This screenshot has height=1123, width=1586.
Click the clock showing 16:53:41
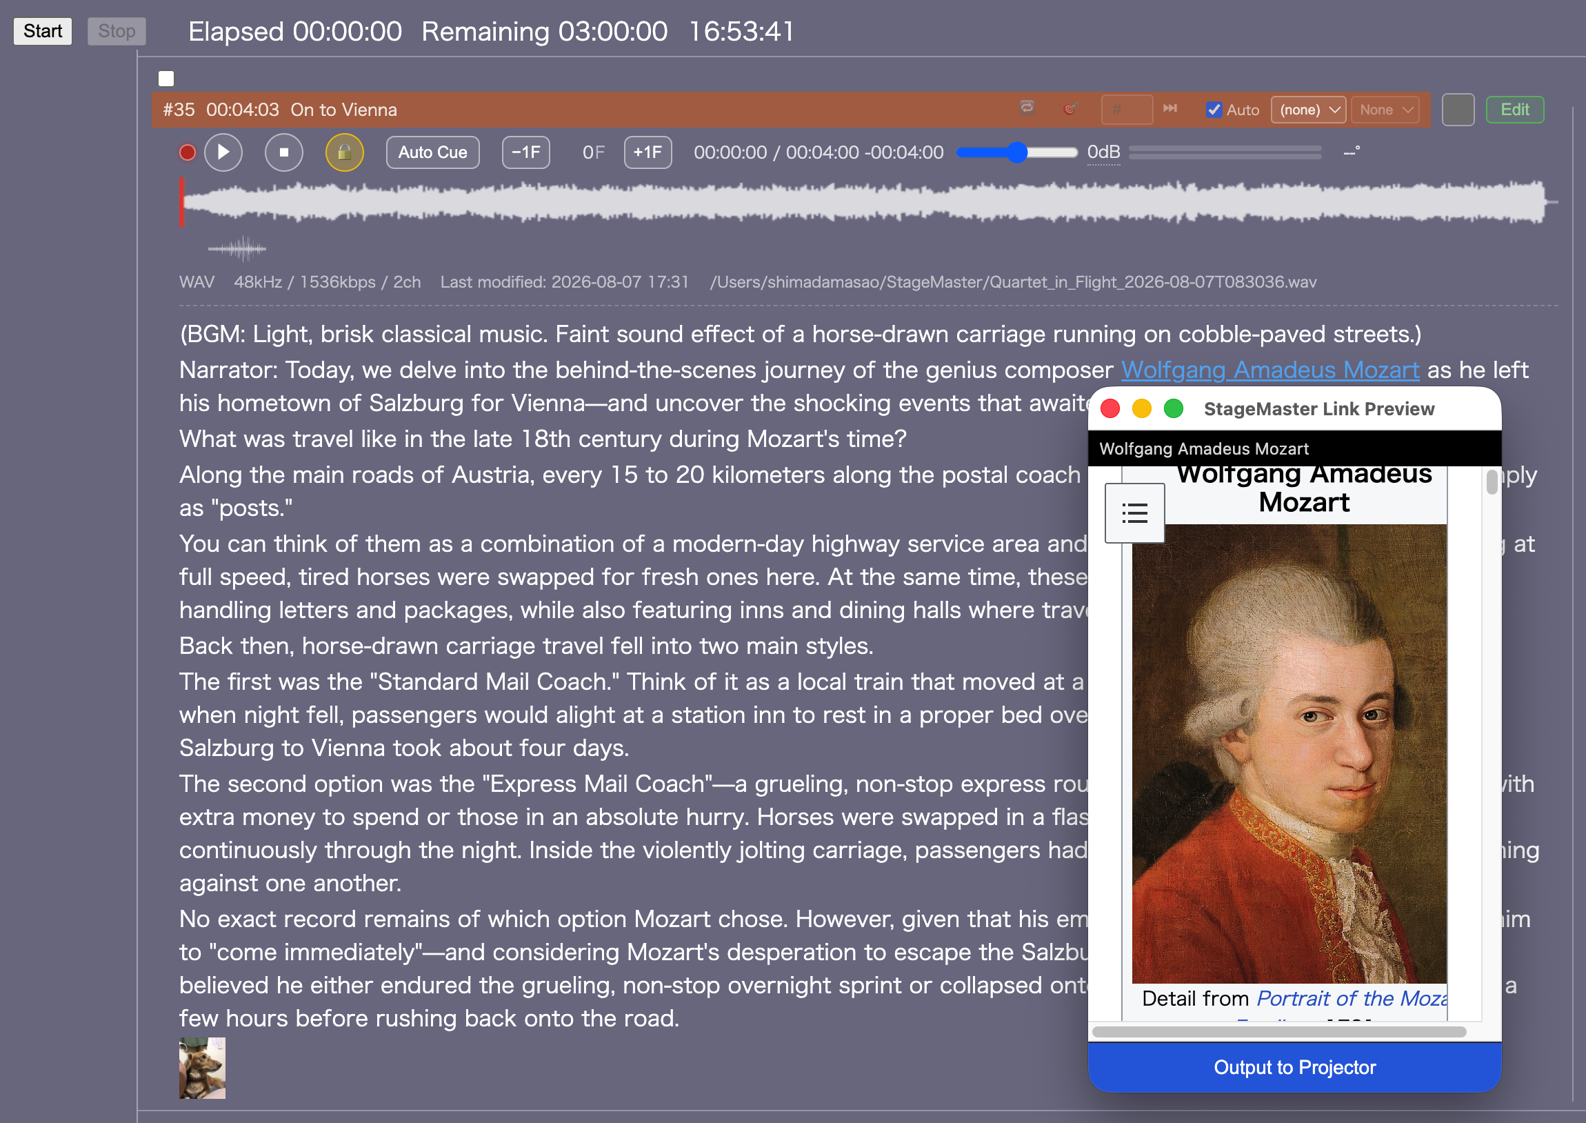point(741,32)
